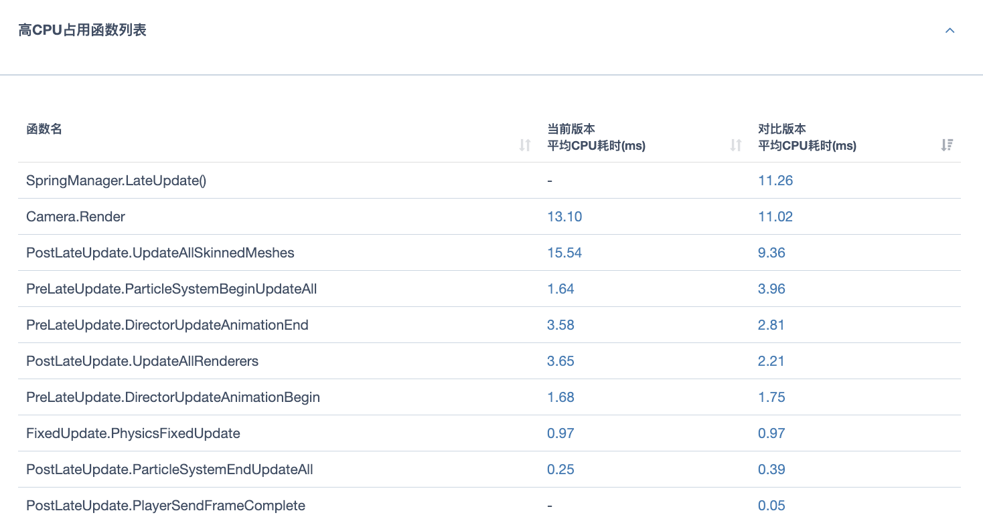
Task: Open PhysicsFixedUpdate current value 0.97
Action: coord(560,433)
